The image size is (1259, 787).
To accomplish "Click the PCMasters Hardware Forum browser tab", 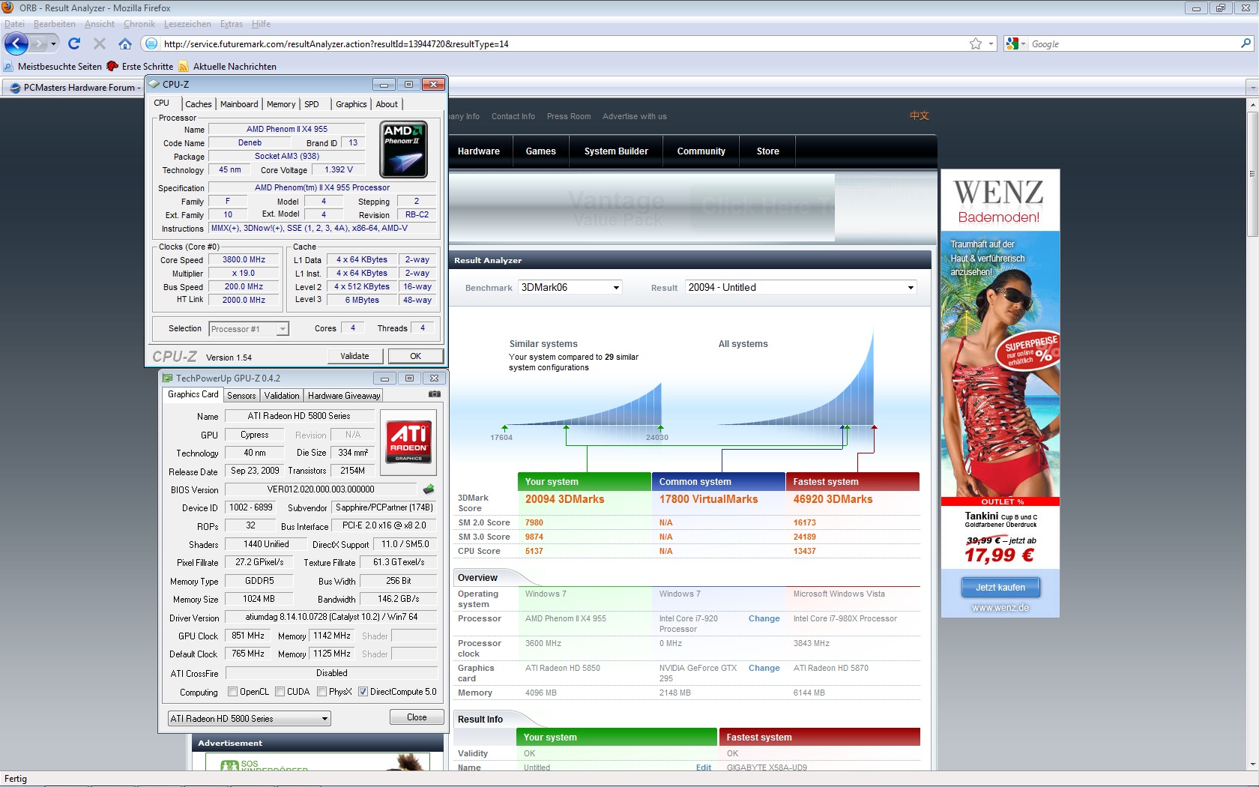I will pyautogui.click(x=75, y=88).
